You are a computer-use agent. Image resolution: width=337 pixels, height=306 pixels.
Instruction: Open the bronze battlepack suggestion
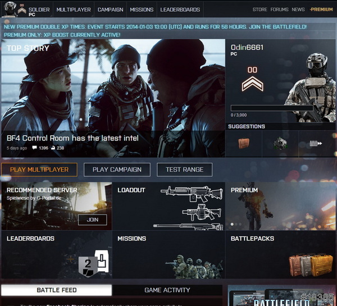[x=243, y=144]
